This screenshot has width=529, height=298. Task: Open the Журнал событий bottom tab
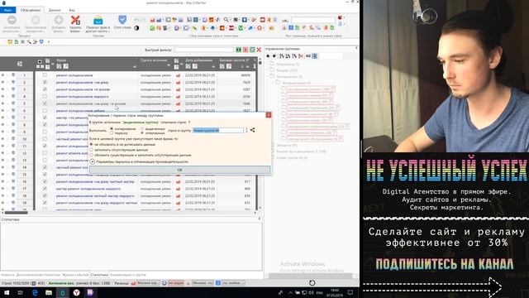tap(75, 275)
